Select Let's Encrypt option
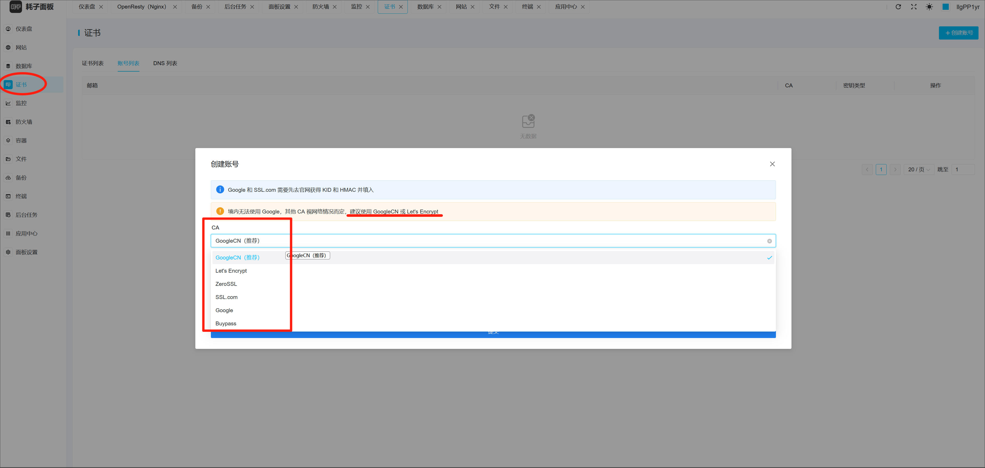Viewport: 985px width, 468px height. [x=493, y=271]
